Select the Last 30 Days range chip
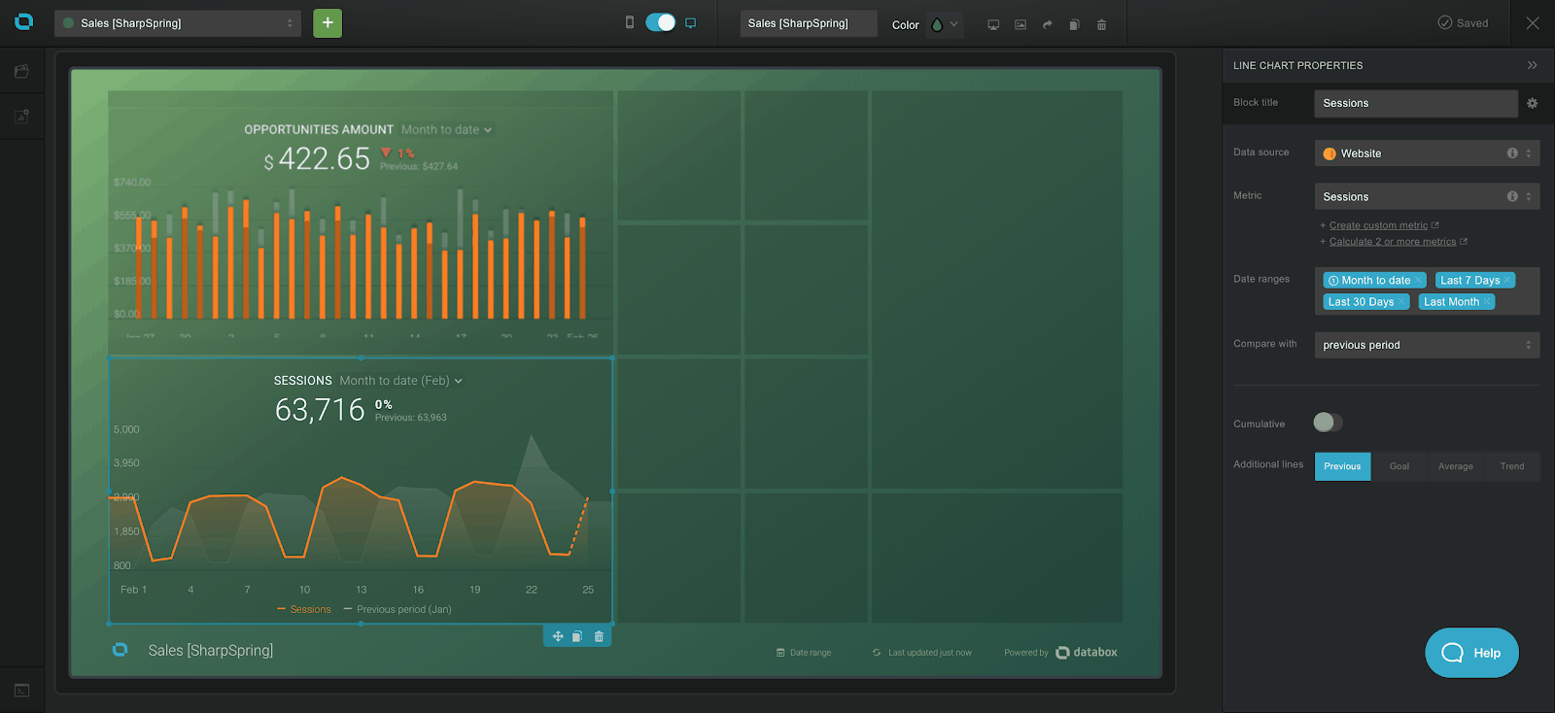Viewport: 1555px width, 713px height. (x=1365, y=302)
